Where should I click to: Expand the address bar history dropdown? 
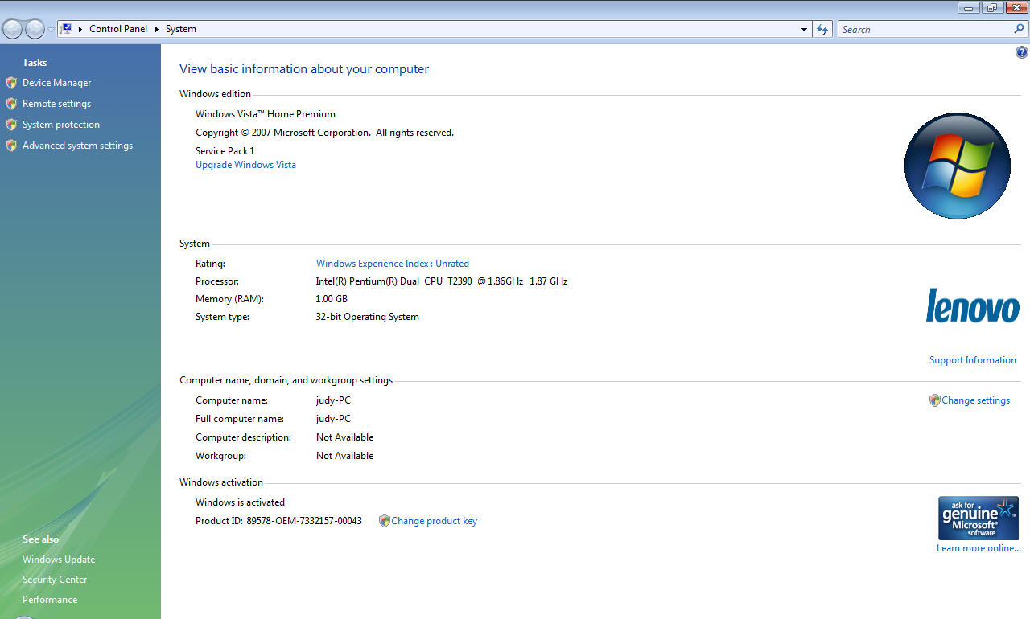click(x=804, y=30)
